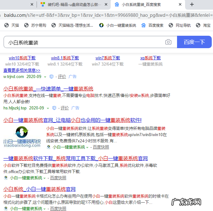Image resolution: width=213 pixels, height=211 pixels.
Task: Switch to 装机吧-精品-u盘启动盘 tab
Action: (x=74, y=5)
